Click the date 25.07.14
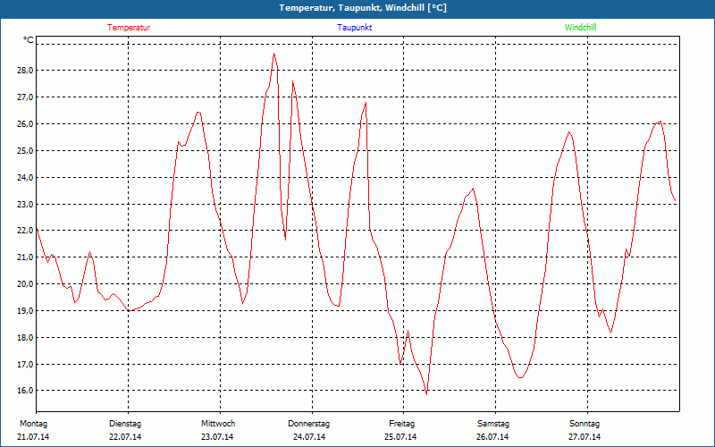Screen dimensions: 715x447 pyautogui.click(x=400, y=437)
